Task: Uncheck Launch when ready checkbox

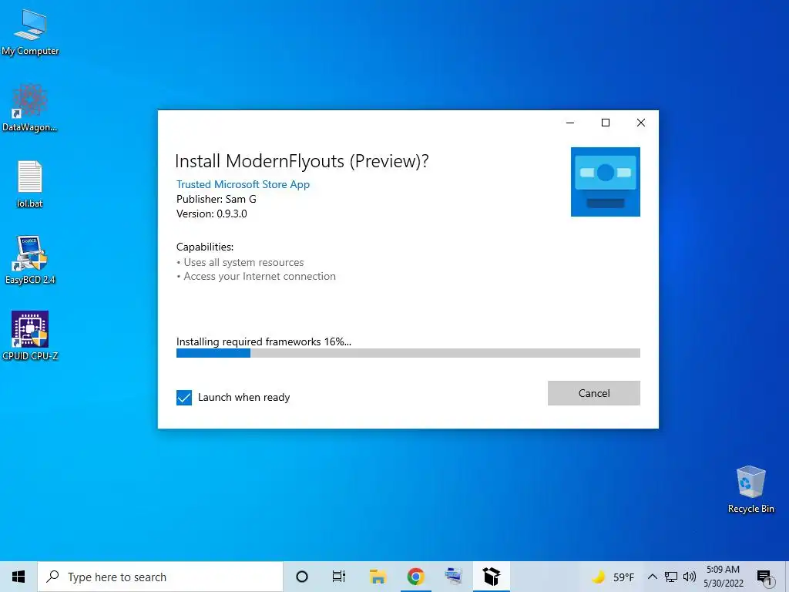Action: [x=184, y=398]
